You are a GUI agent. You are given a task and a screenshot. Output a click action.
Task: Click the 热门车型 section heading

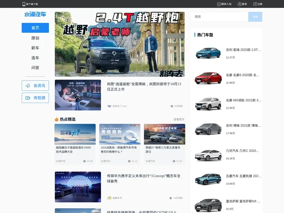tap(205, 35)
